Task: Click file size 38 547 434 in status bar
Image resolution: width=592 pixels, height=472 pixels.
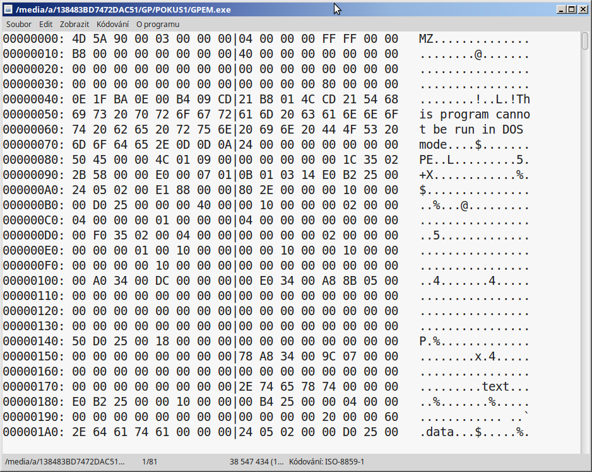Action: pyautogui.click(x=256, y=461)
